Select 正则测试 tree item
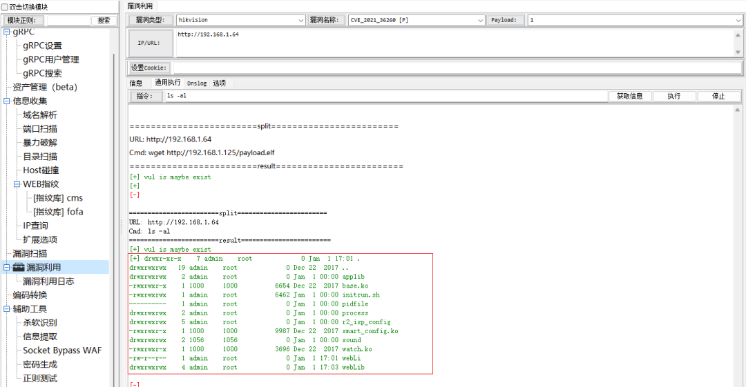This screenshot has width=746, height=387. tap(40, 378)
